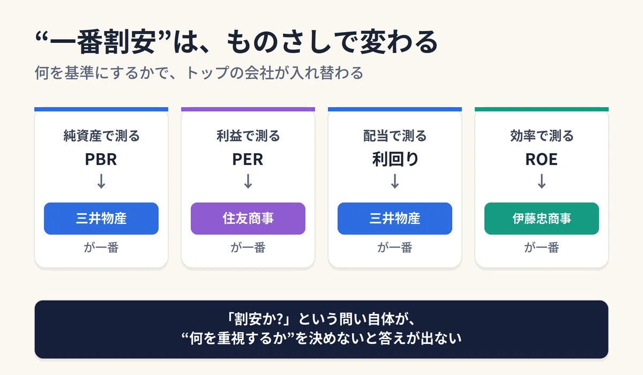Select the purple 住友商事 pill
The height and width of the screenshot is (375, 643).
248,219
